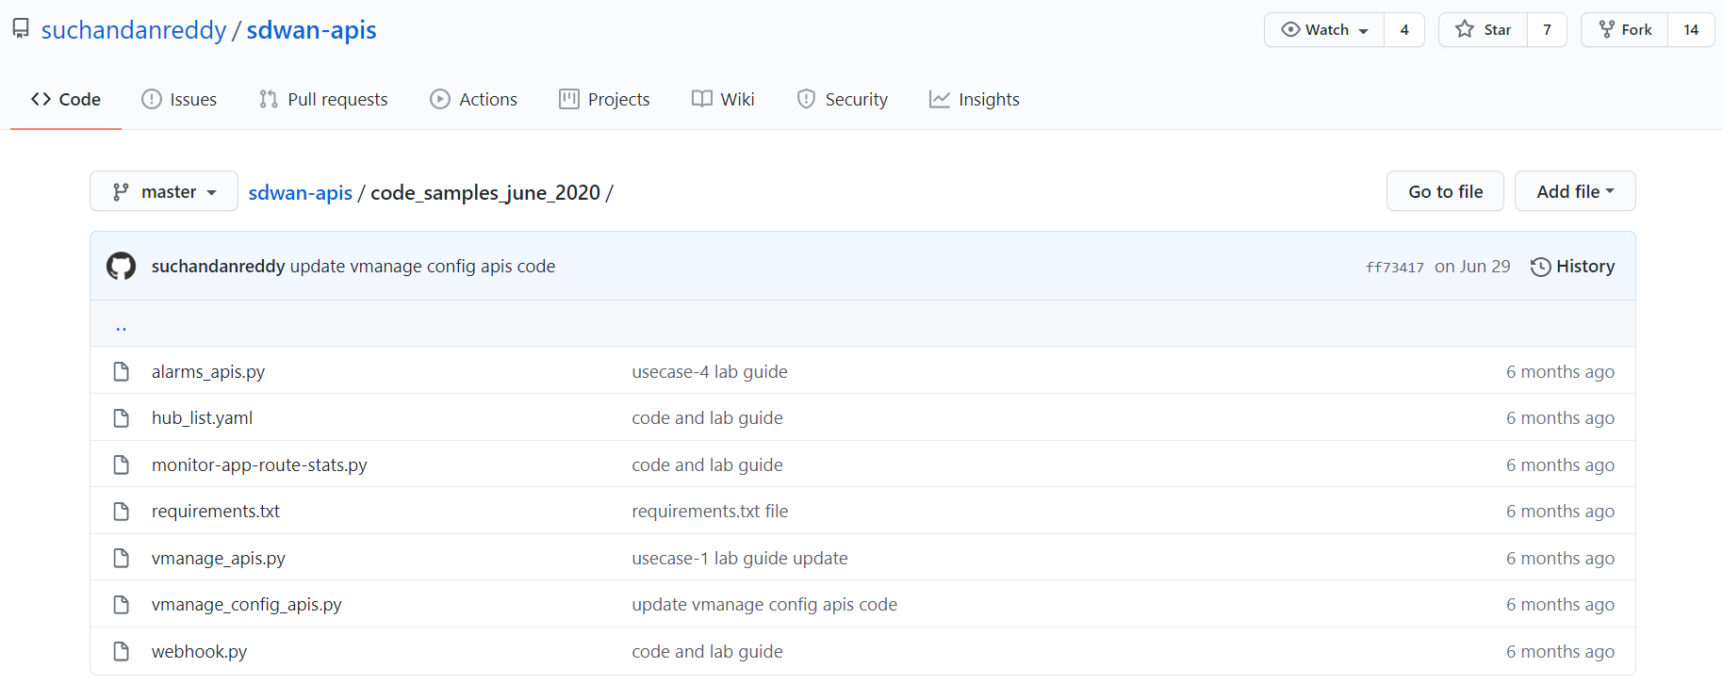The image size is (1723, 684).
Task: Click the sdwan-apis breadcrumb link
Action: [x=300, y=192]
